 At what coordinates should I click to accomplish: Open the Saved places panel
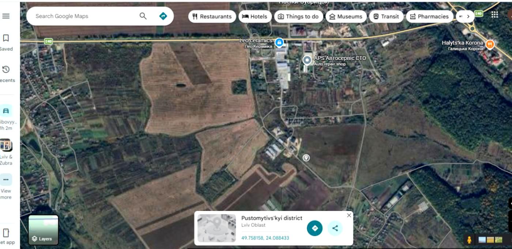click(x=6, y=42)
